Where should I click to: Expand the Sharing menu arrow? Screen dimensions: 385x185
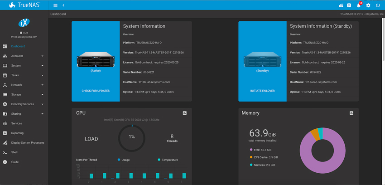[x=43, y=114]
